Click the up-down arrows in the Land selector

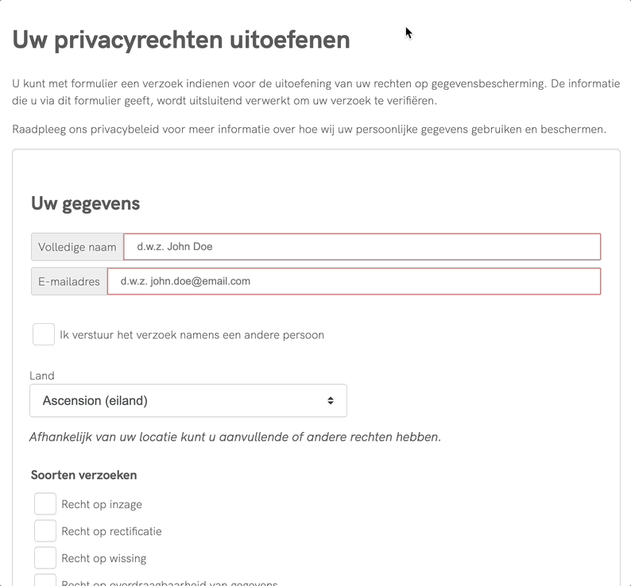pyautogui.click(x=331, y=401)
